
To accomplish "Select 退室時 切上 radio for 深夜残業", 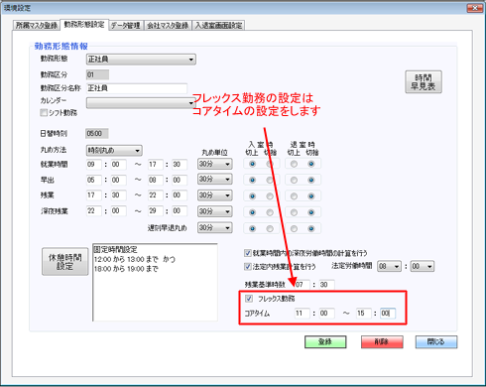I will click(x=294, y=212).
